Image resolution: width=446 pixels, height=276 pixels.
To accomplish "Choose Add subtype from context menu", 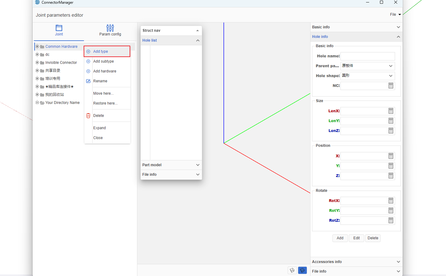I will [104, 61].
